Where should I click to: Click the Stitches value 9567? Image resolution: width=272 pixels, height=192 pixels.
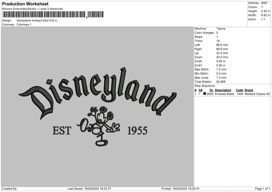tap(264, 3)
